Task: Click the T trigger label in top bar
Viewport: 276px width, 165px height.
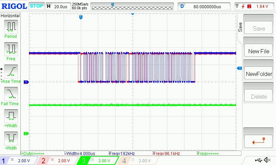Action: [237, 7]
